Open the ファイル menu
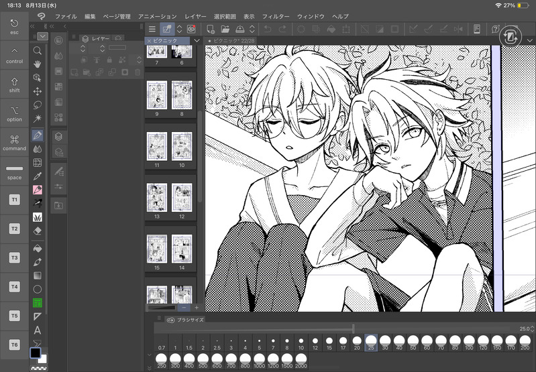 point(66,16)
